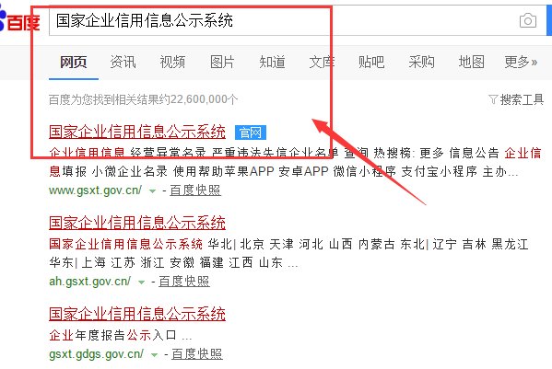This screenshot has width=552, height=369.
Task: Click the blue search button at the bar's right end
Action: point(549,20)
